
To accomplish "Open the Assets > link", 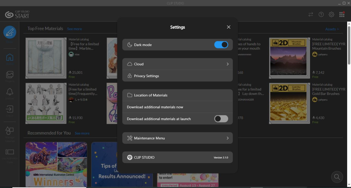I will point(332,29).
